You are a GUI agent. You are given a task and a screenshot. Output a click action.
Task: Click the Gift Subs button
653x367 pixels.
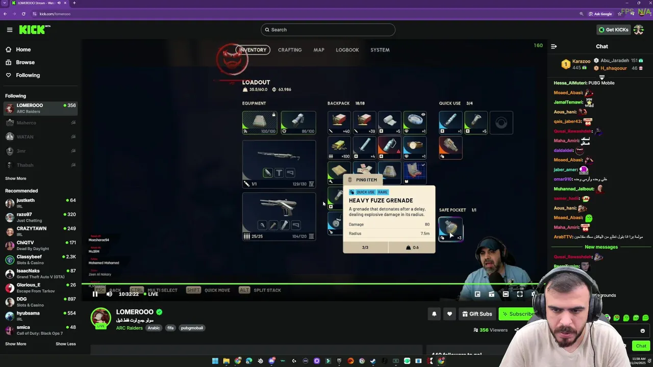coord(477,314)
